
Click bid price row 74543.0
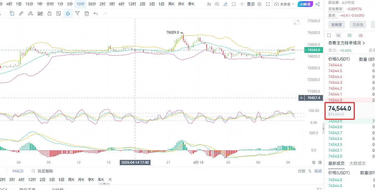click(x=335, y=156)
